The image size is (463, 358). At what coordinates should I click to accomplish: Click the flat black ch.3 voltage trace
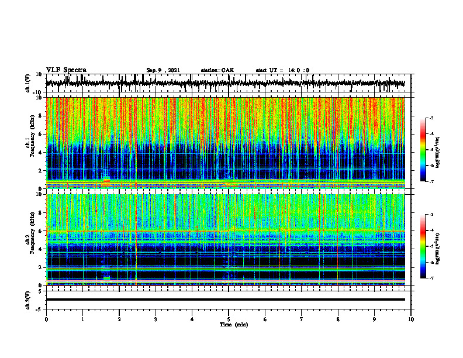[x=225, y=300]
